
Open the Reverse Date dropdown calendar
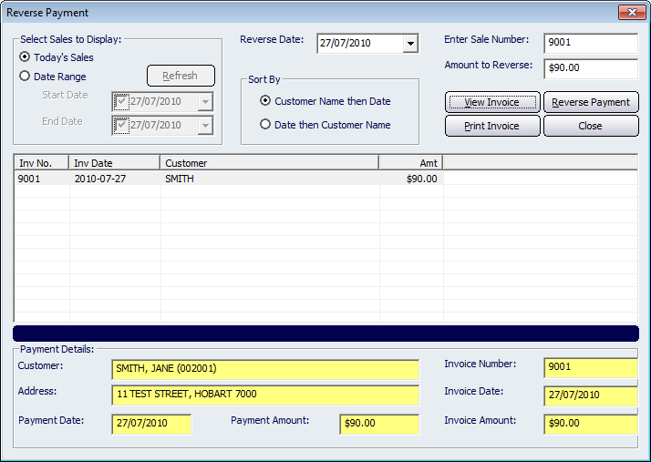point(410,43)
